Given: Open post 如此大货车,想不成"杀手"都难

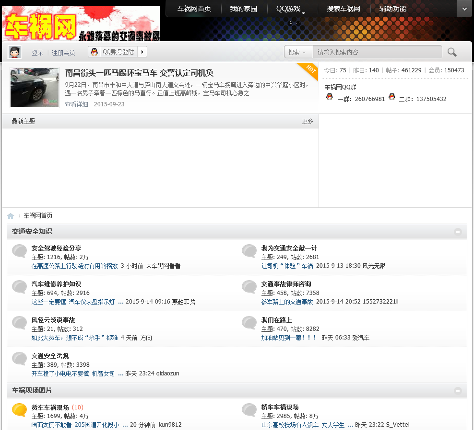Looking at the screenshot, I should click(74, 338).
